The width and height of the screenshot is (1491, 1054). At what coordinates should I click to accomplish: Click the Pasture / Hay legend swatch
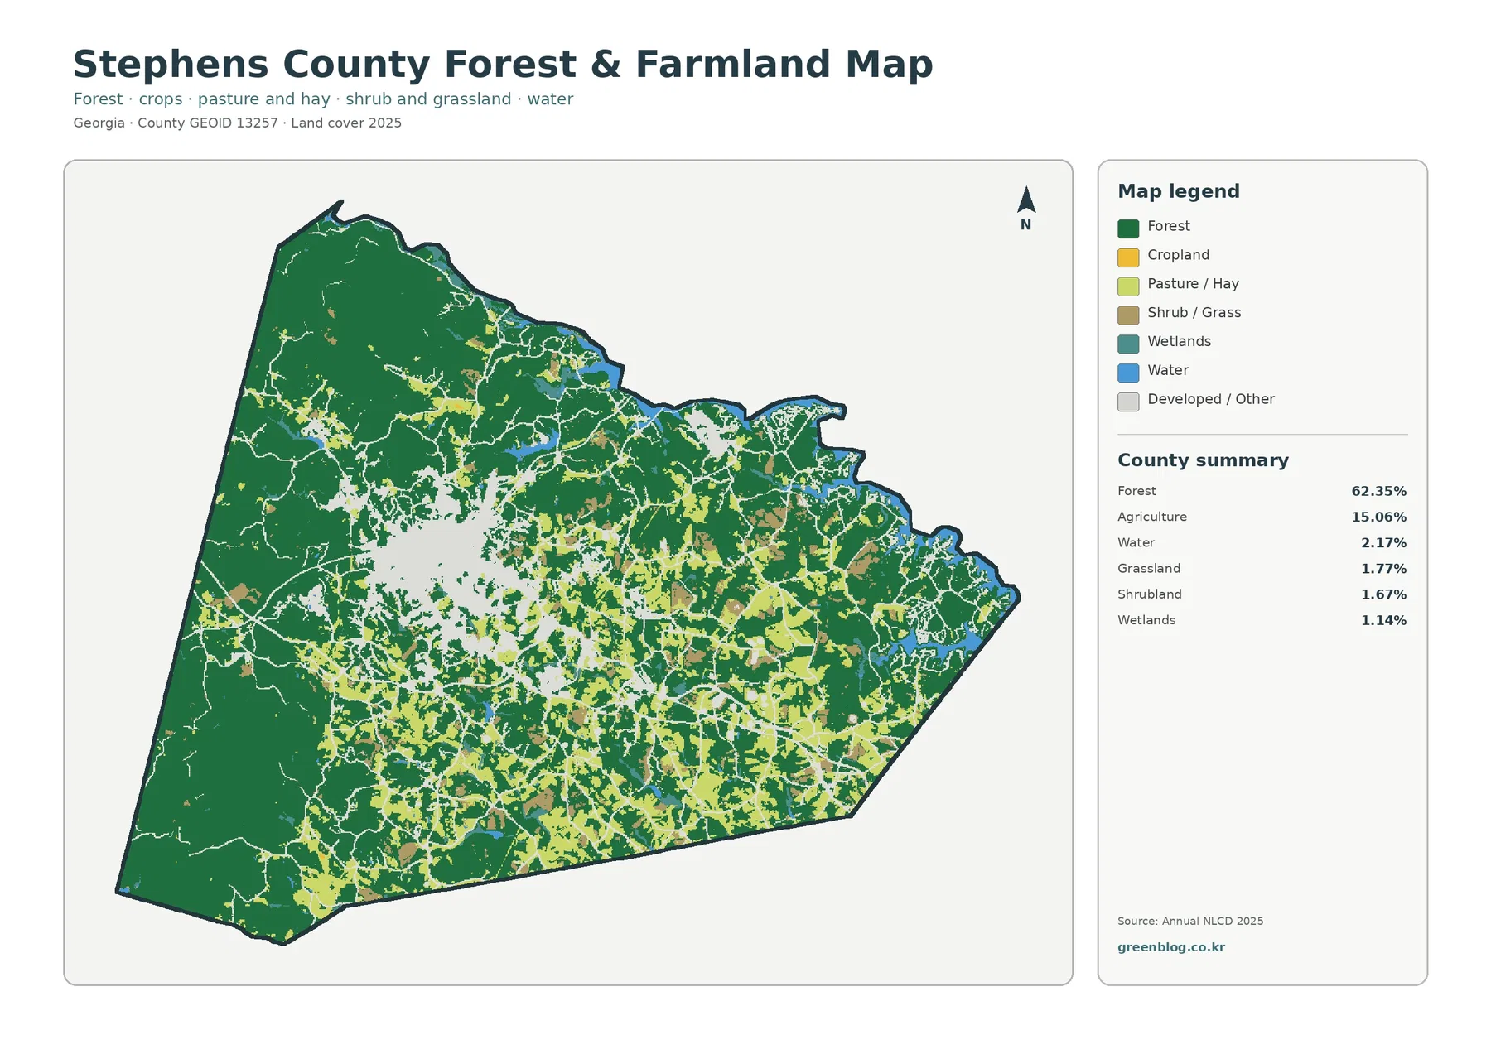(x=1128, y=286)
